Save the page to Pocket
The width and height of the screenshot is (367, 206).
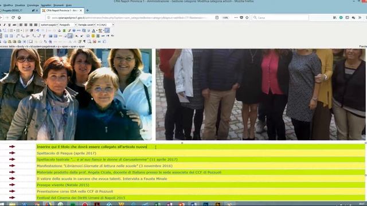coord(241,18)
